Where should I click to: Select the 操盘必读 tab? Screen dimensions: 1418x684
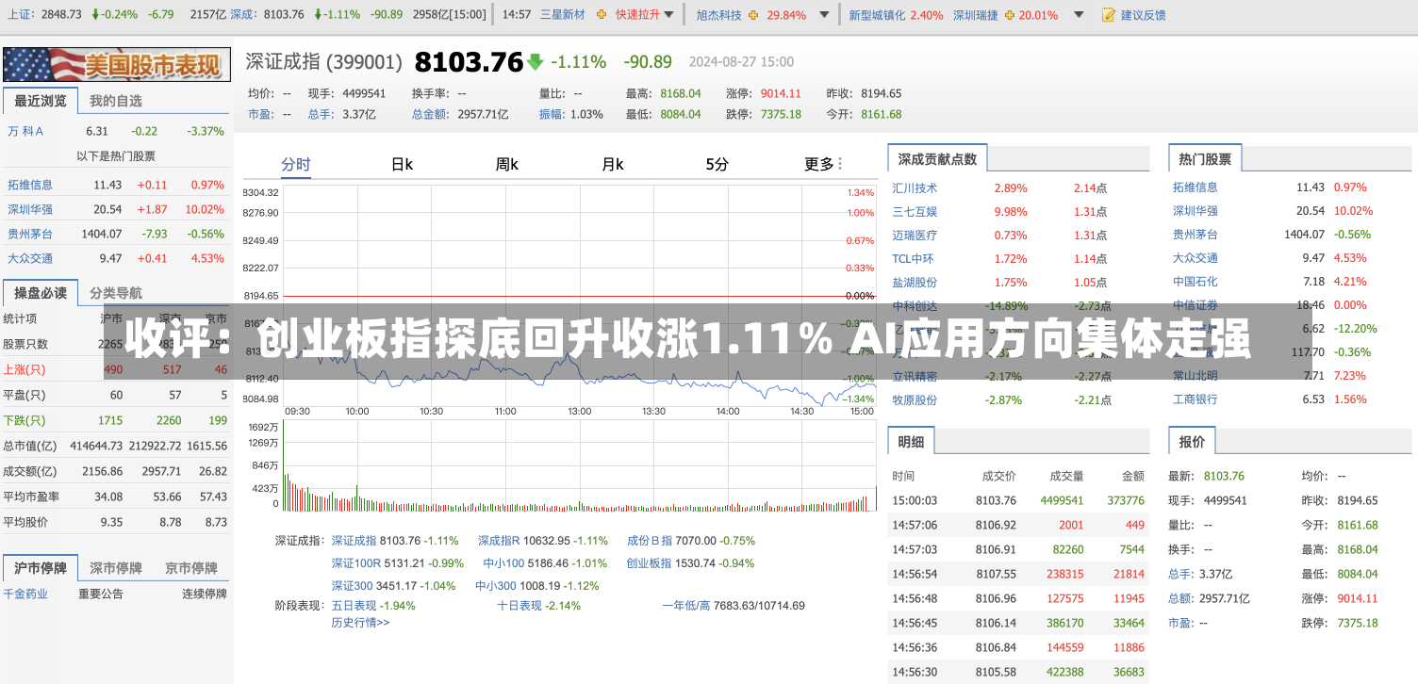(x=41, y=293)
